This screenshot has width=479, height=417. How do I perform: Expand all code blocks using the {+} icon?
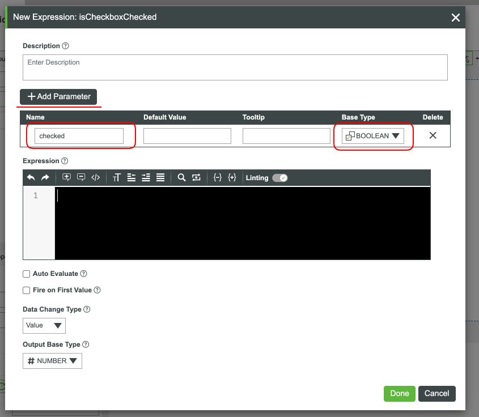point(232,177)
